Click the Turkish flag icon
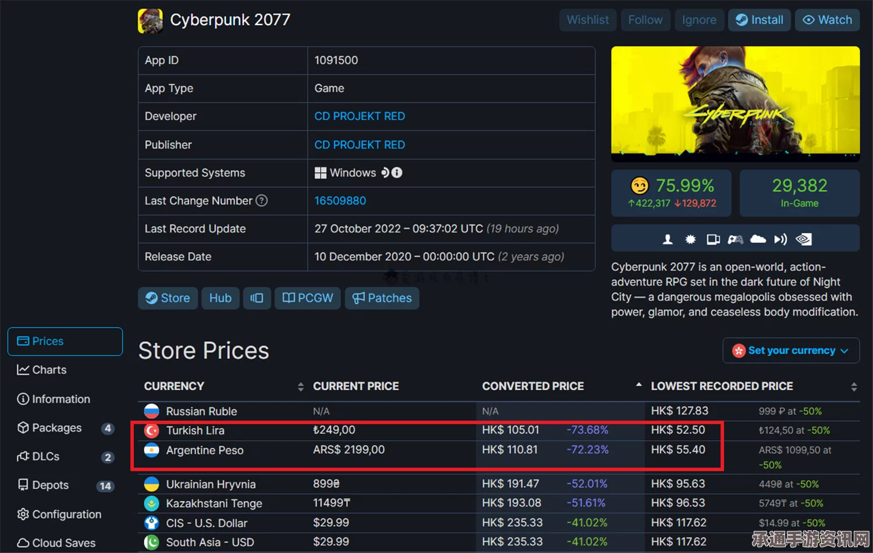 pos(151,430)
